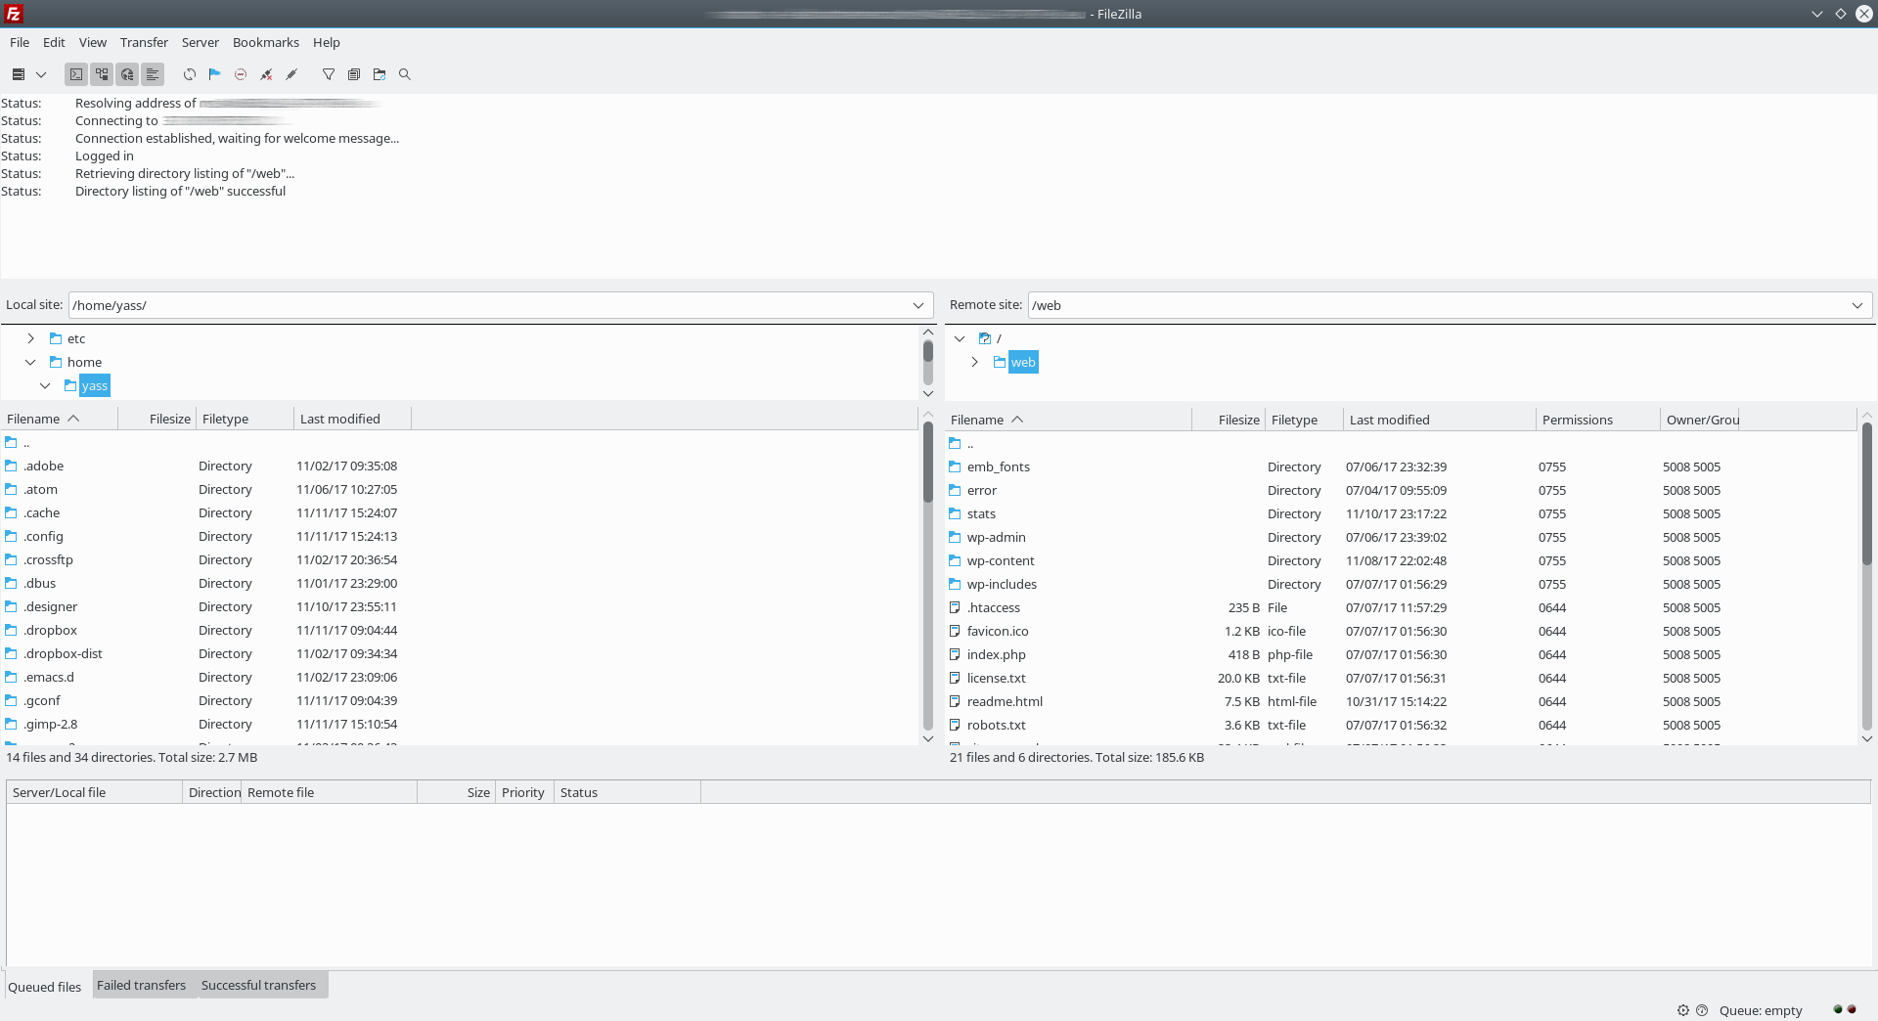Open the View menu

coord(93,42)
